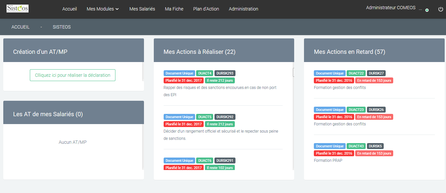Click the Document Unique tag of DUACT5

click(x=179, y=117)
